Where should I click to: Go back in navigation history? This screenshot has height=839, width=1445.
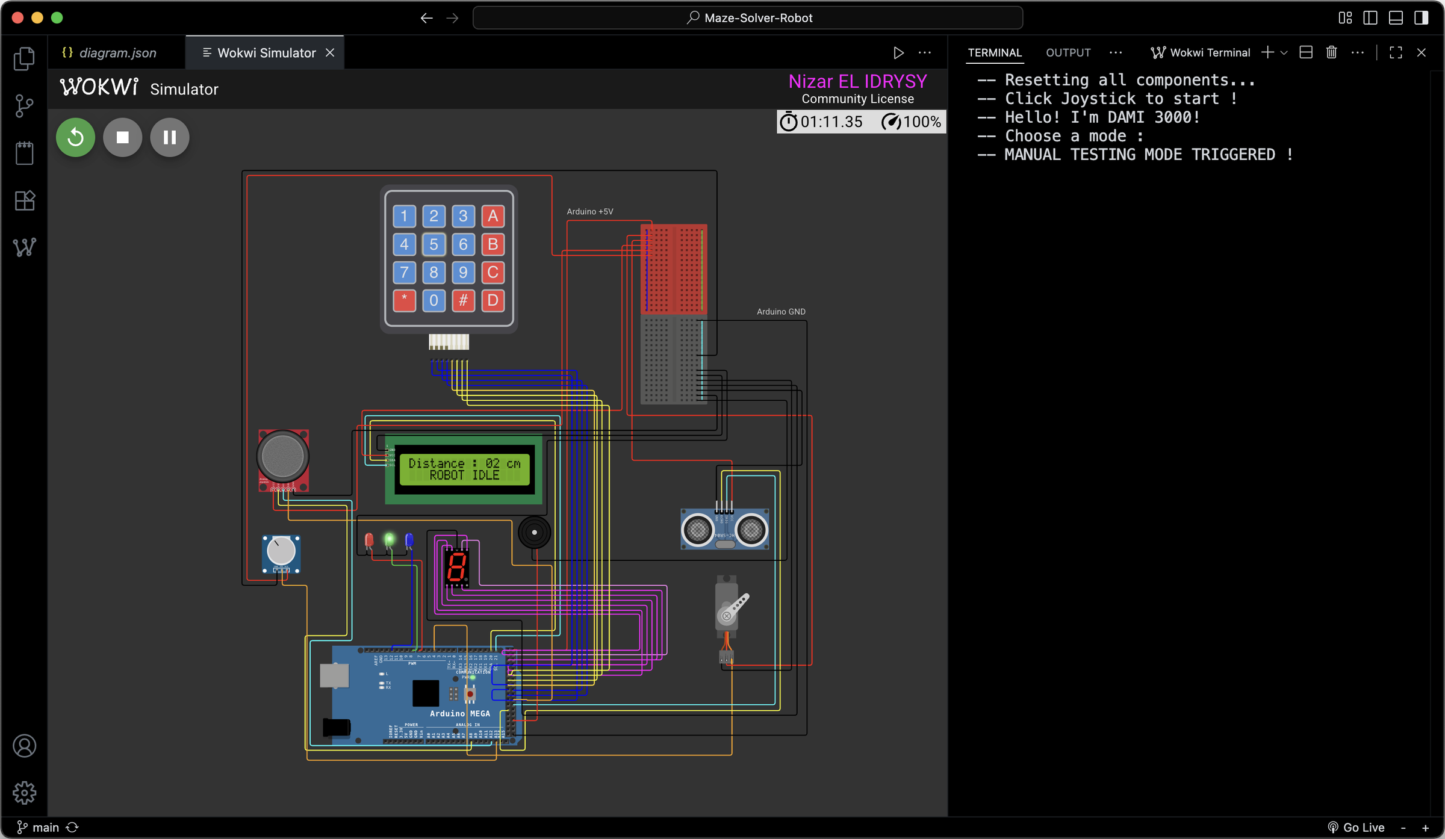pyautogui.click(x=426, y=18)
